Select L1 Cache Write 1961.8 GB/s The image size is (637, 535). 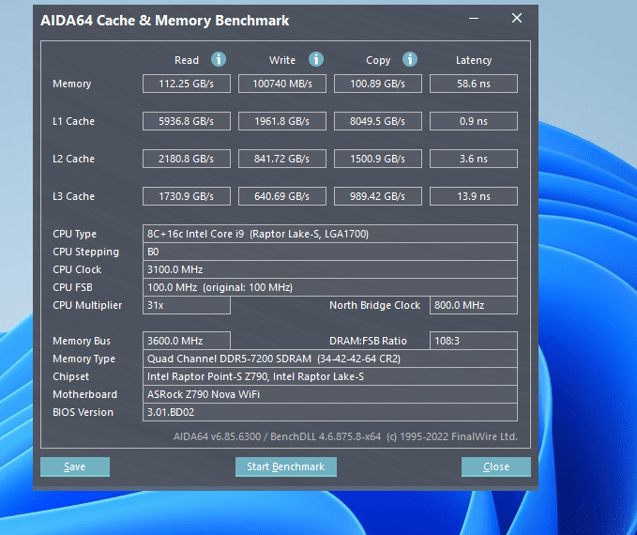[282, 121]
